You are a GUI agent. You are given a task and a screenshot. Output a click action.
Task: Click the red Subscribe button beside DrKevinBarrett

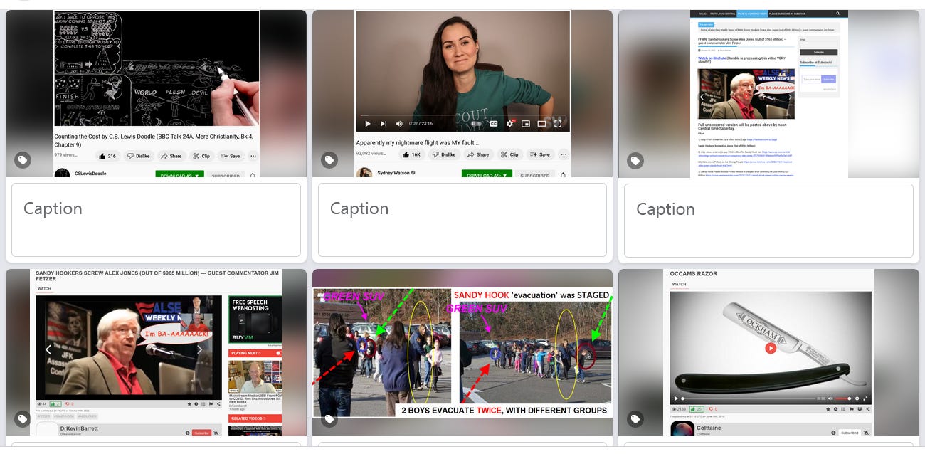pyautogui.click(x=201, y=433)
